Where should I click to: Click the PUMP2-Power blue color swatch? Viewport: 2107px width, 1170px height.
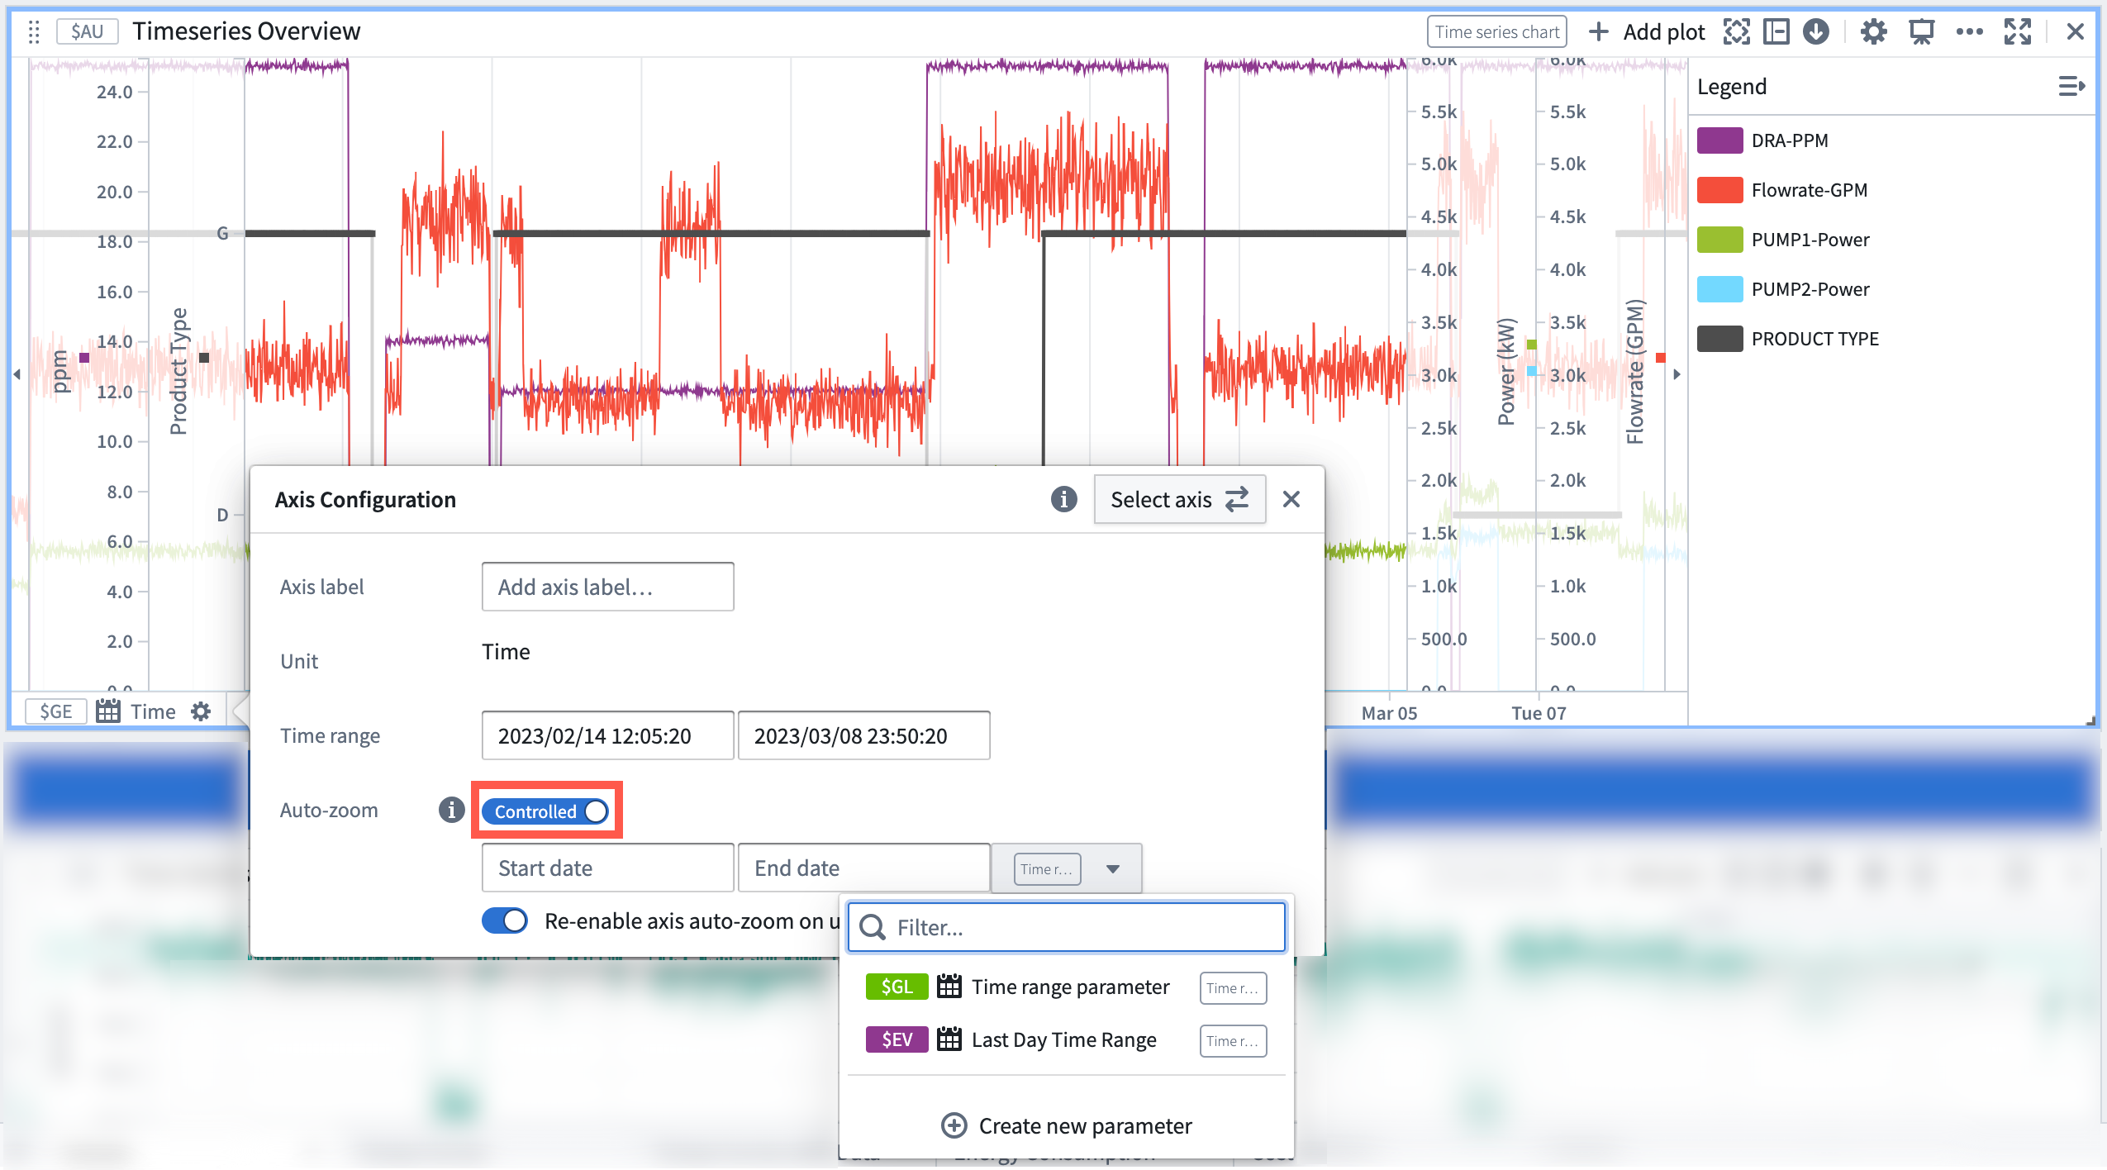coord(1720,289)
